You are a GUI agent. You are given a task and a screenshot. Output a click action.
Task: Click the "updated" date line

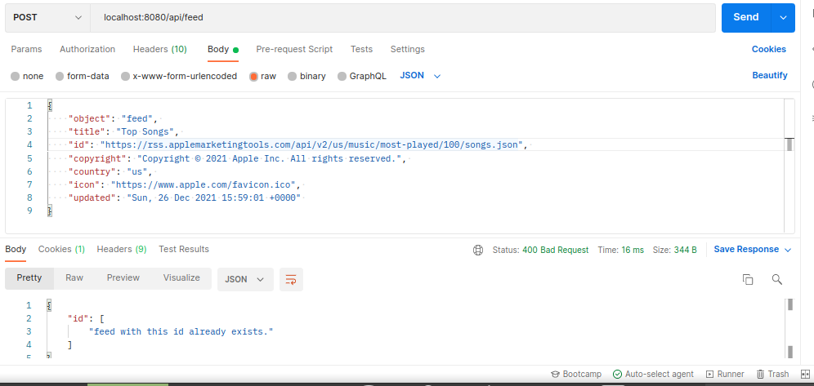point(184,198)
